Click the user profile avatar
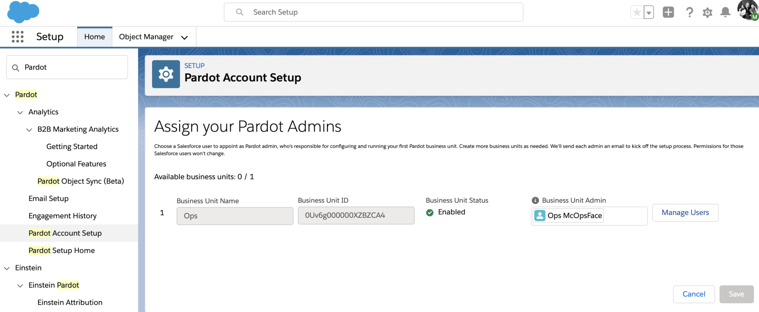 748,10
